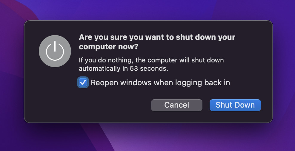This screenshot has width=295, height=151.
Task: Click the "computer now?" heading line
Action: [109, 47]
